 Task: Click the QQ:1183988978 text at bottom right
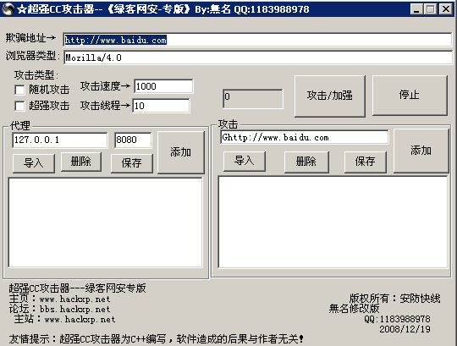point(397,319)
